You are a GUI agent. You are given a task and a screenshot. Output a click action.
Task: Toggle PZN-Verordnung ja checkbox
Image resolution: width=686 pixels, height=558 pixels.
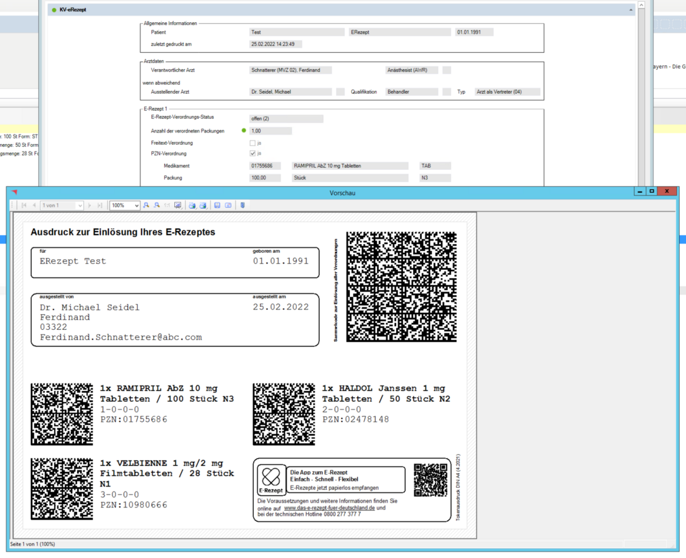coord(253,154)
